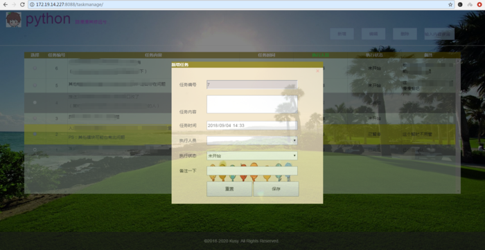
Task: Select the radio button for task 3
Action: tap(35, 118)
